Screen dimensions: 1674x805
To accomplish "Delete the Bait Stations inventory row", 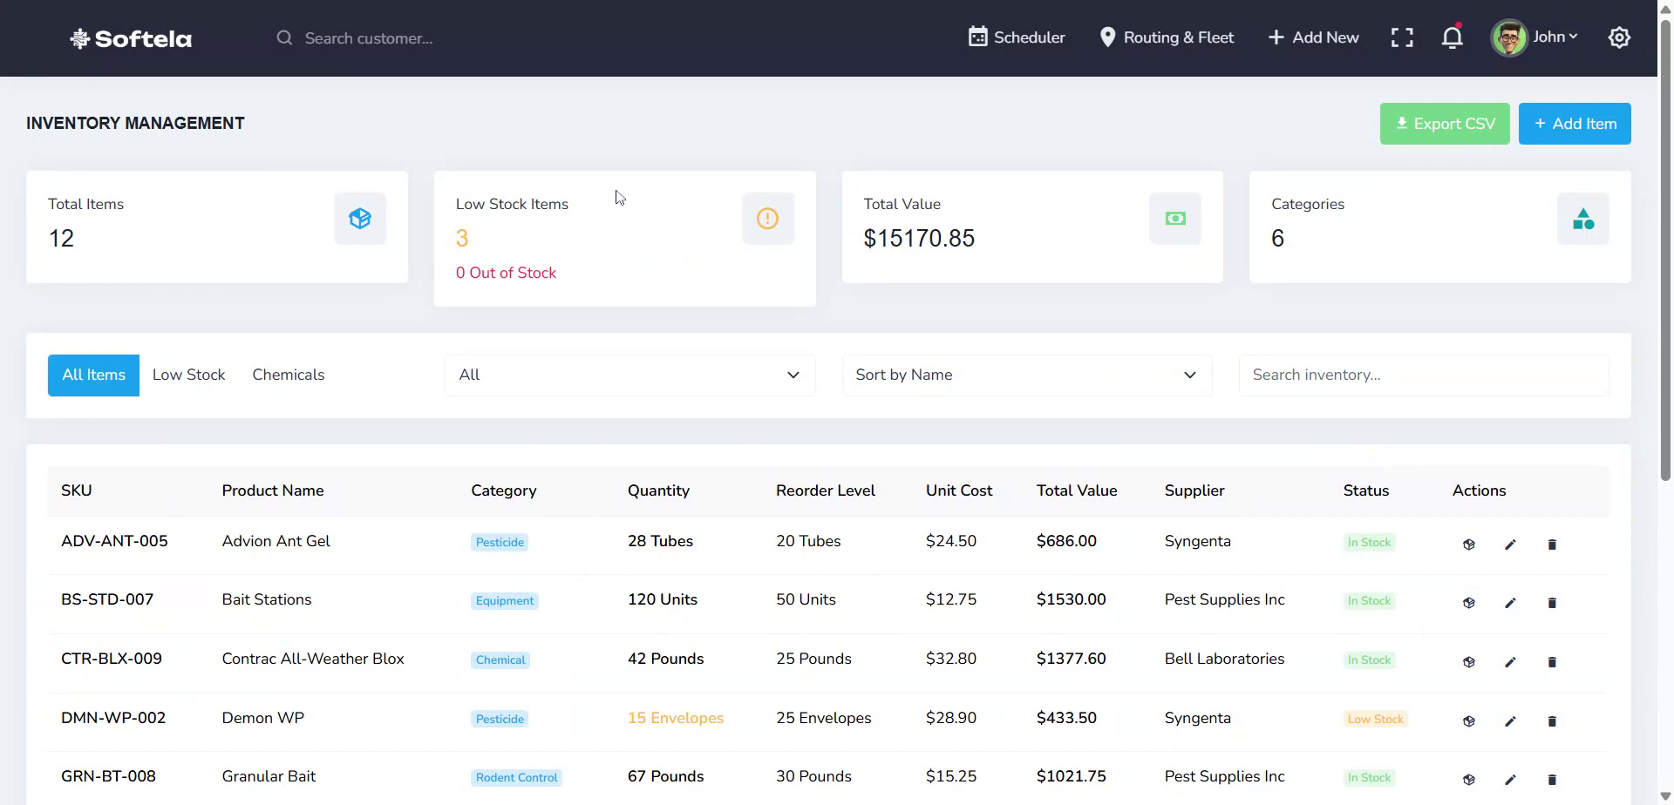I will (x=1553, y=602).
